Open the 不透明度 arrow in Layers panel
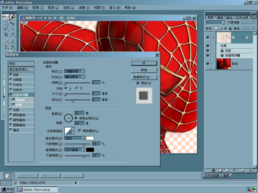Viewport: 258px width, 193px height. click(x=253, y=22)
